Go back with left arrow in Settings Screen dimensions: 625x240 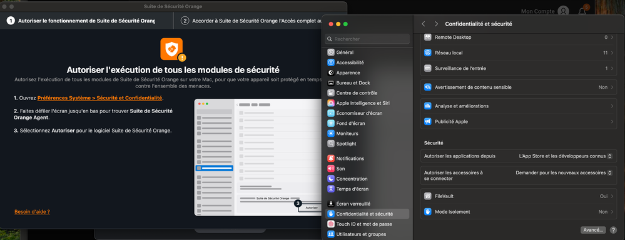click(x=424, y=24)
